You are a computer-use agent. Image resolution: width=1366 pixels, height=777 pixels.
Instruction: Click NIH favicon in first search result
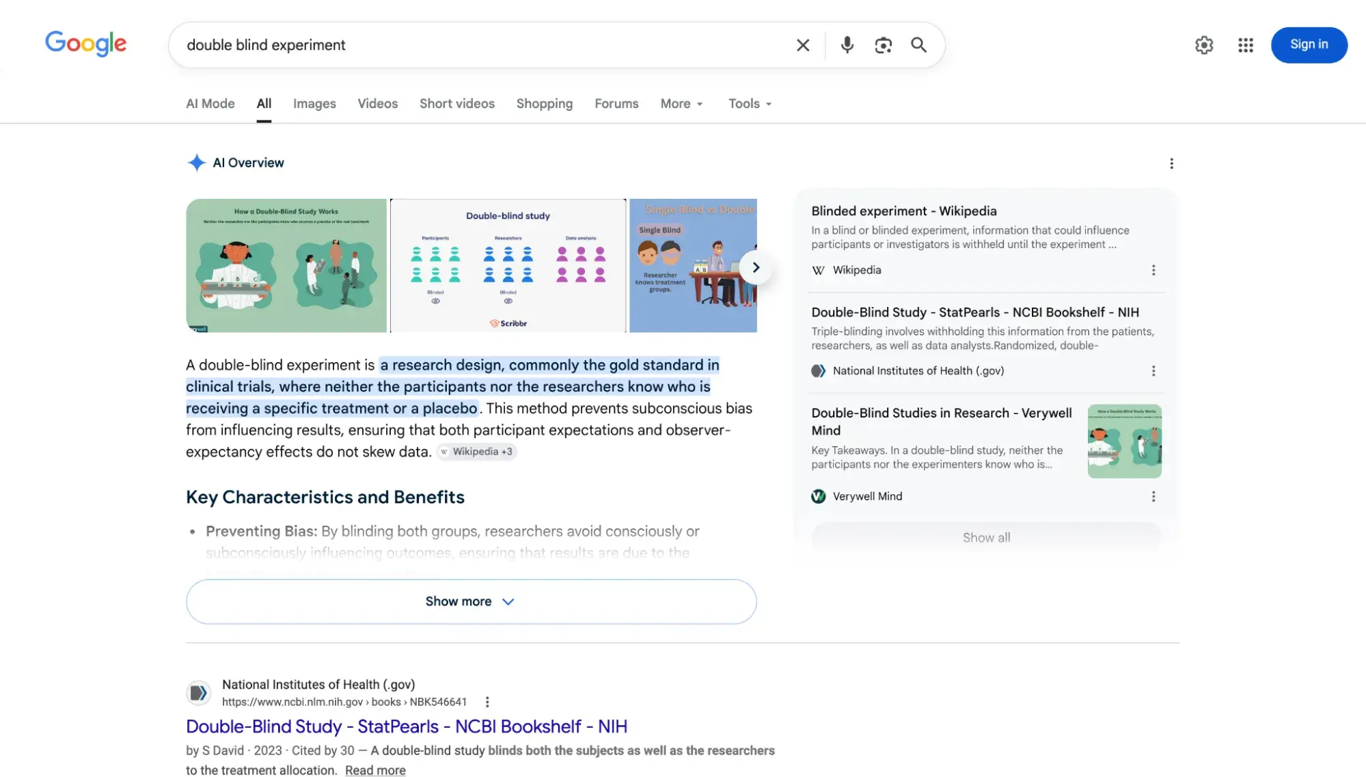[198, 693]
